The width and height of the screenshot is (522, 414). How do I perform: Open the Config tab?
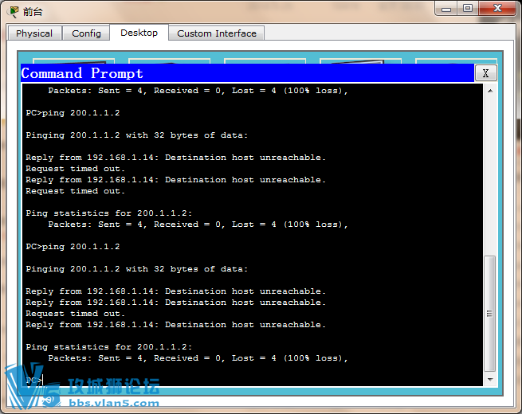86,33
